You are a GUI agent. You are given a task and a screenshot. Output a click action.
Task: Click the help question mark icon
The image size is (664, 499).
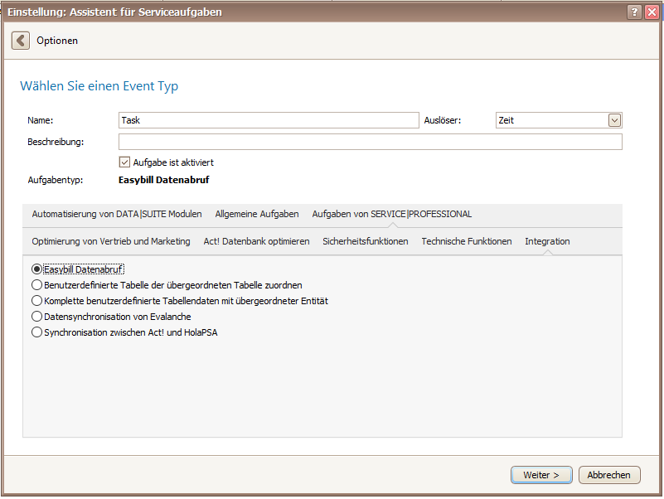634,12
